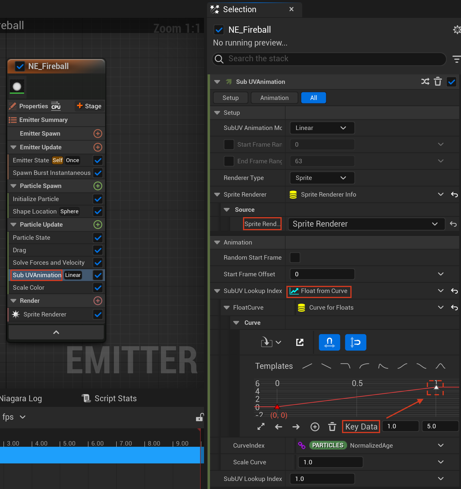Collapse the Setup section

217,113
